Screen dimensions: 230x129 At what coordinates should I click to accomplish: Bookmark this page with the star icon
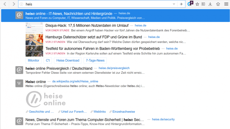tap(197, 4)
